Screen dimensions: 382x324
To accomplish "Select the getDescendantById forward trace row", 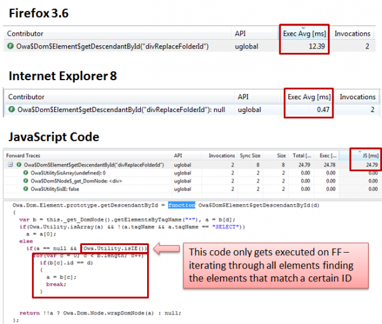I will click(192, 165).
